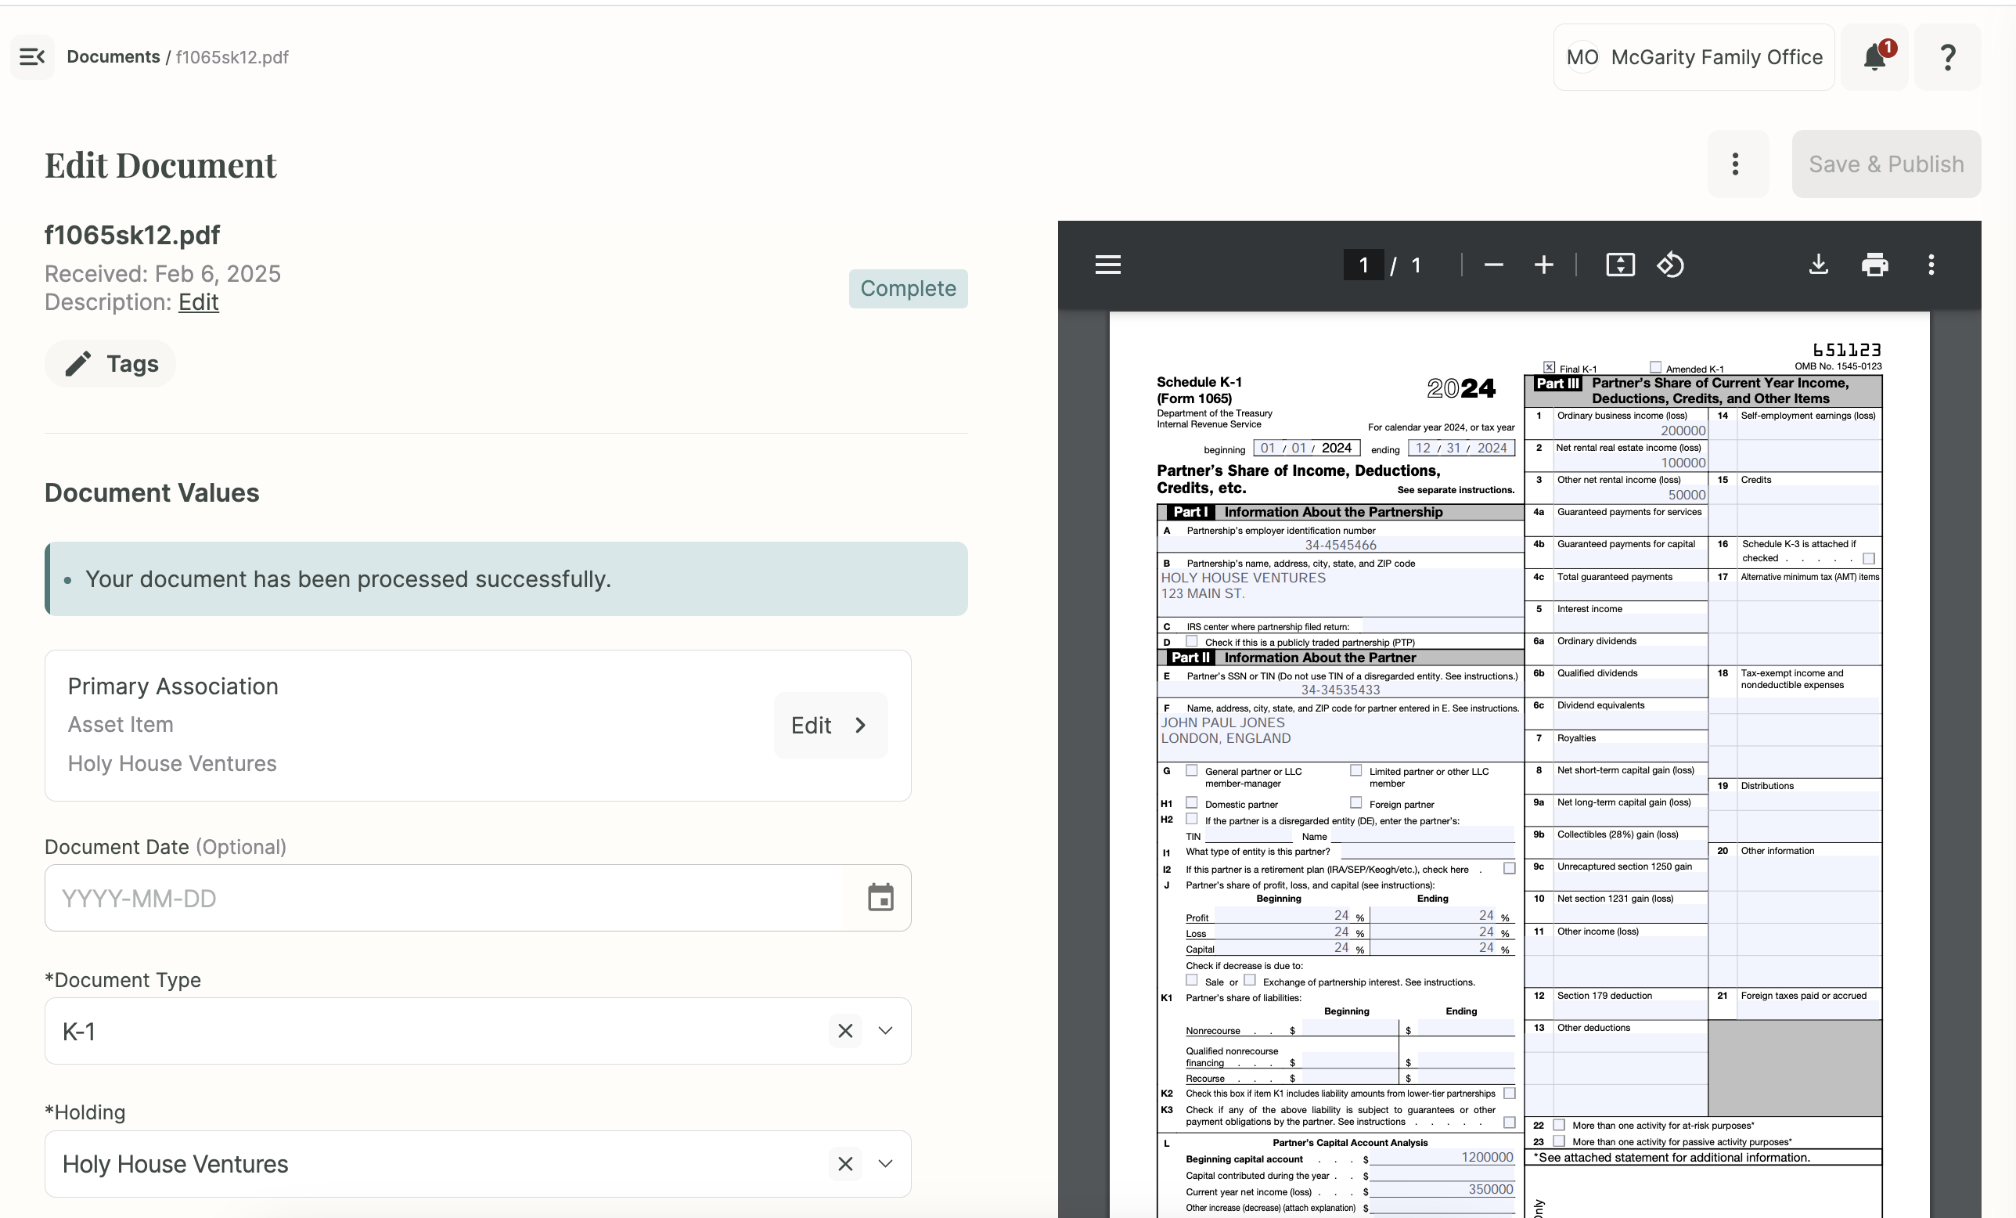Zoom out the PDF with minus icon
The width and height of the screenshot is (2016, 1218).
[1493, 265]
